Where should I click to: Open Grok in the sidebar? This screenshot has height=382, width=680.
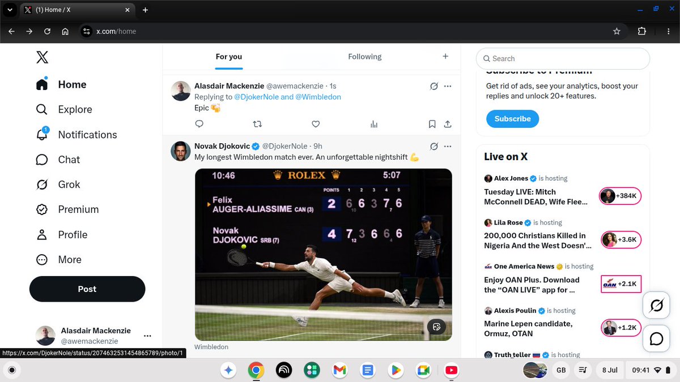(x=58, y=184)
